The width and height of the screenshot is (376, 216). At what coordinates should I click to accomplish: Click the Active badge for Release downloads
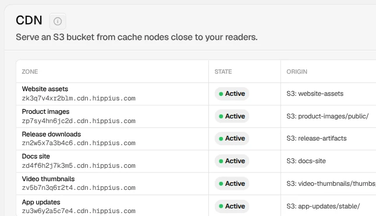(232, 139)
